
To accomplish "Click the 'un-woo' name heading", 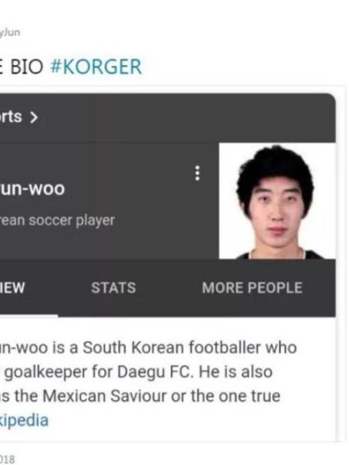I will click(33, 189).
